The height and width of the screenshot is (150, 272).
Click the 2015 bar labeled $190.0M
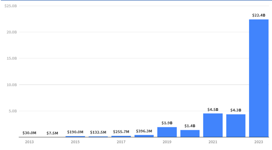[75, 136]
